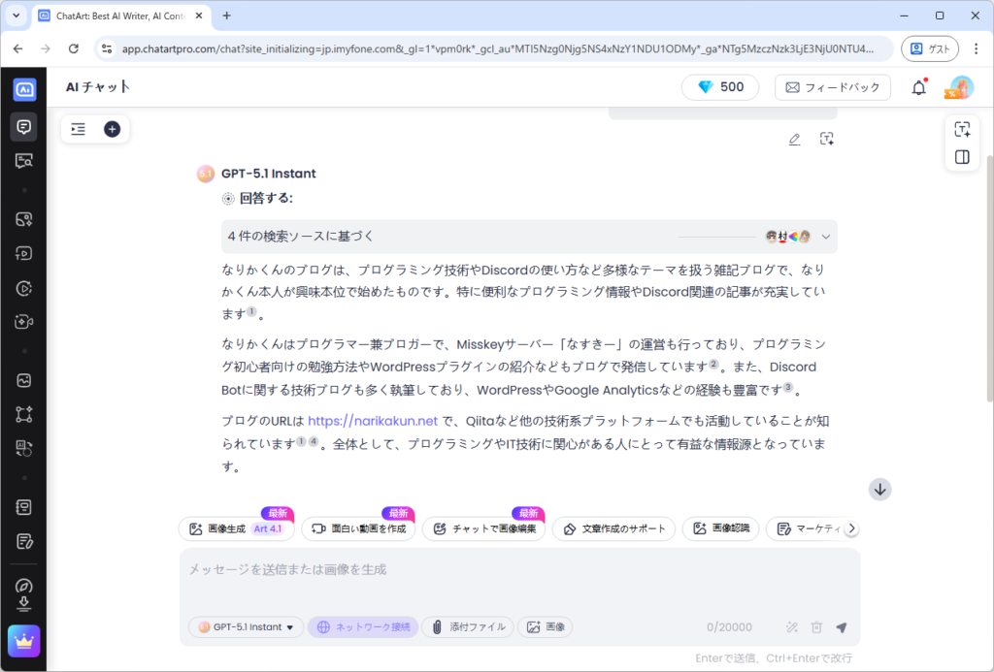
Task: Click the 添付ファイル attachment button
Action: pos(468,627)
